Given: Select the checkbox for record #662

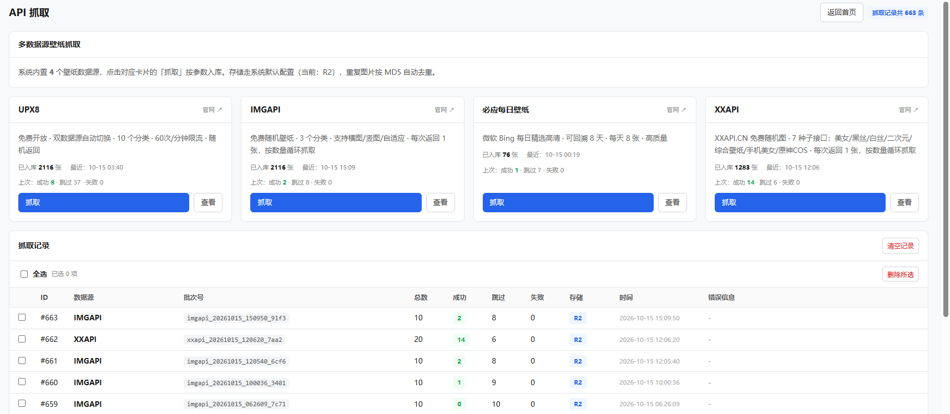Looking at the screenshot, I should coord(22,339).
